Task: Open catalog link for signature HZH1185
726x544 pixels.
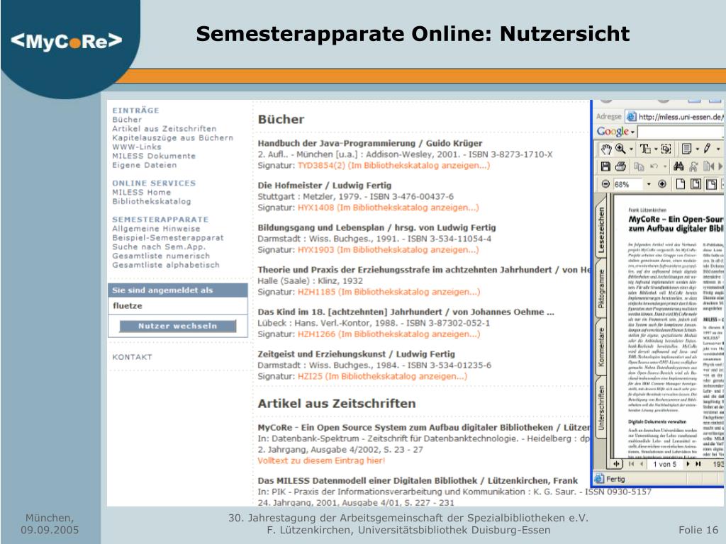Action: pyautogui.click(x=389, y=292)
